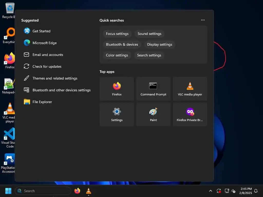Image resolution: width=263 pixels, height=197 pixels.
Task: Select Firefox desktop shortcut
Action: 10,61
